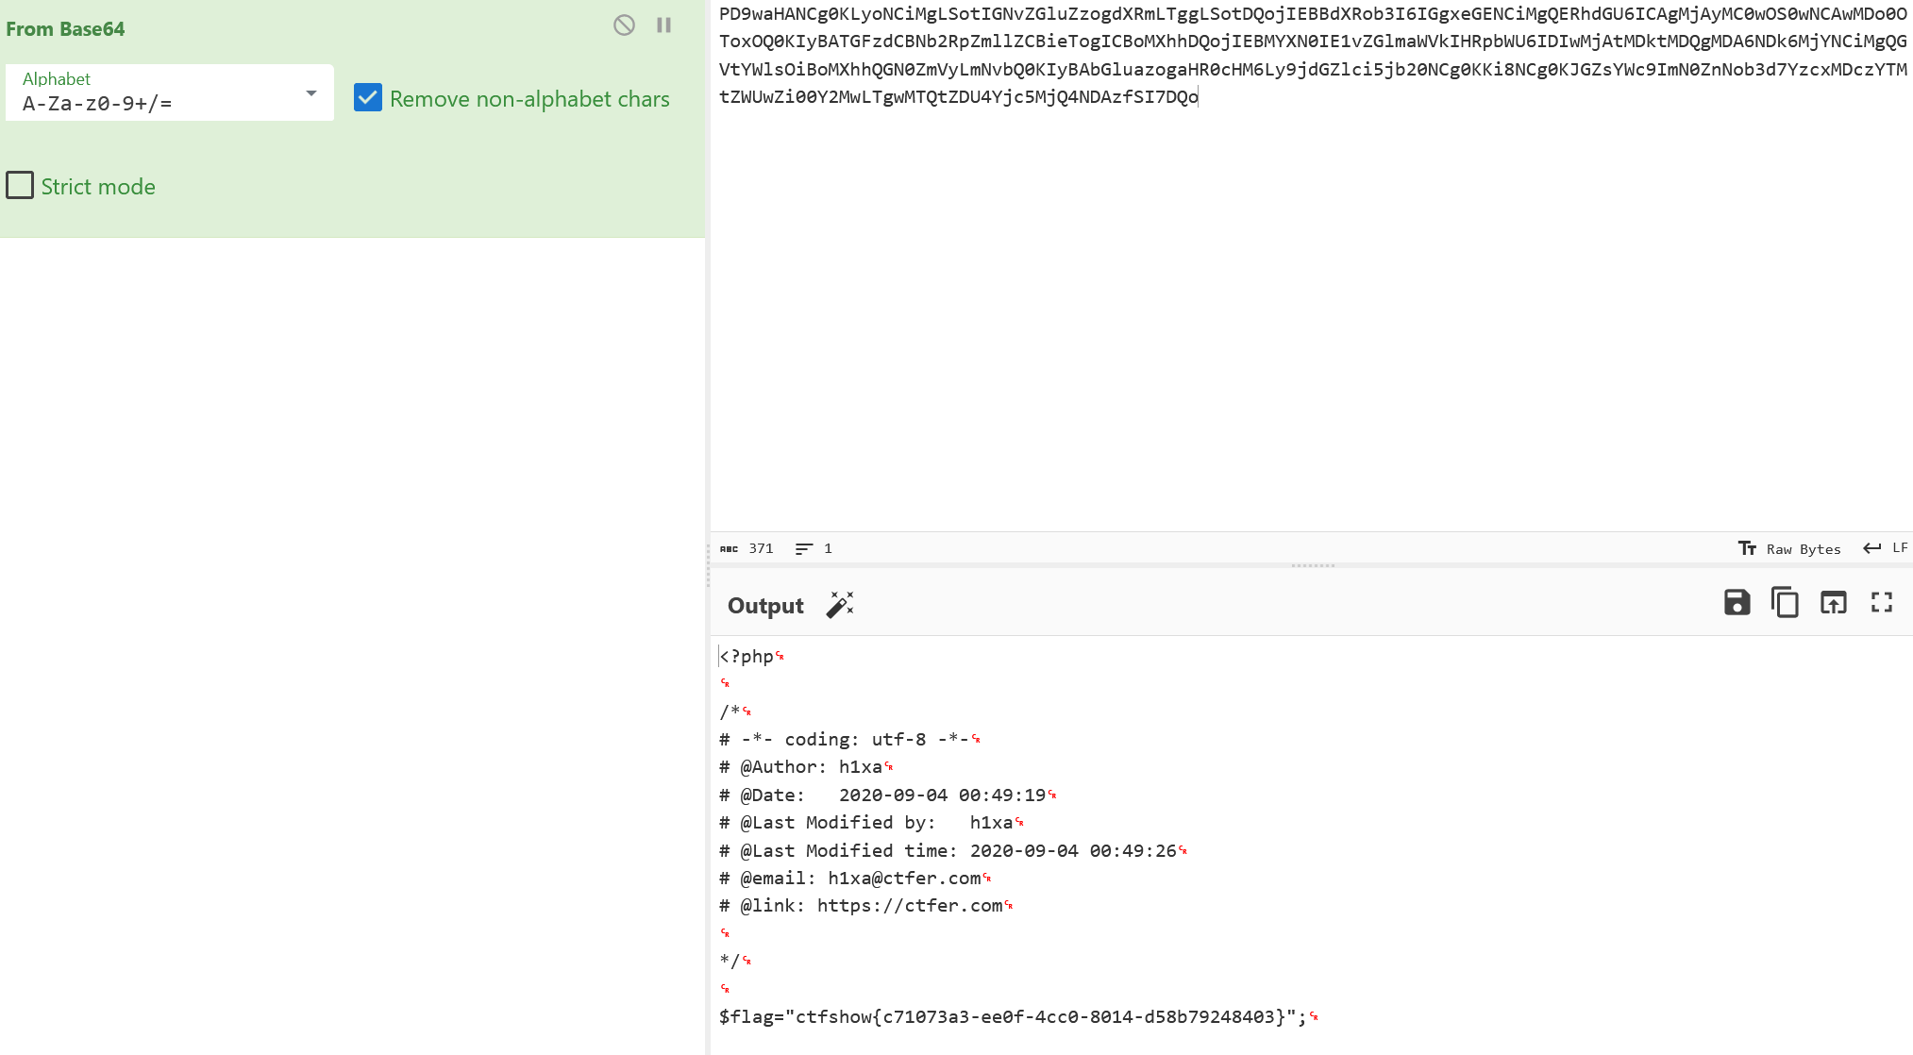
Task: Click the pause operation icon
Action: click(x=663, y=25)
